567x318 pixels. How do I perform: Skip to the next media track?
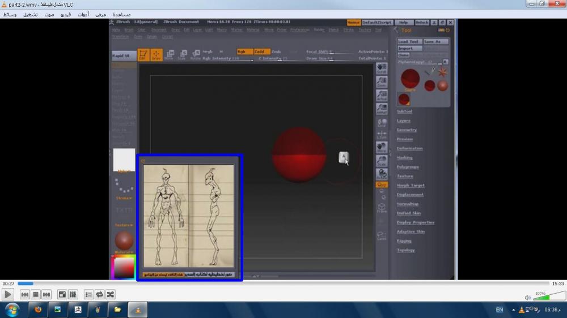46,294
